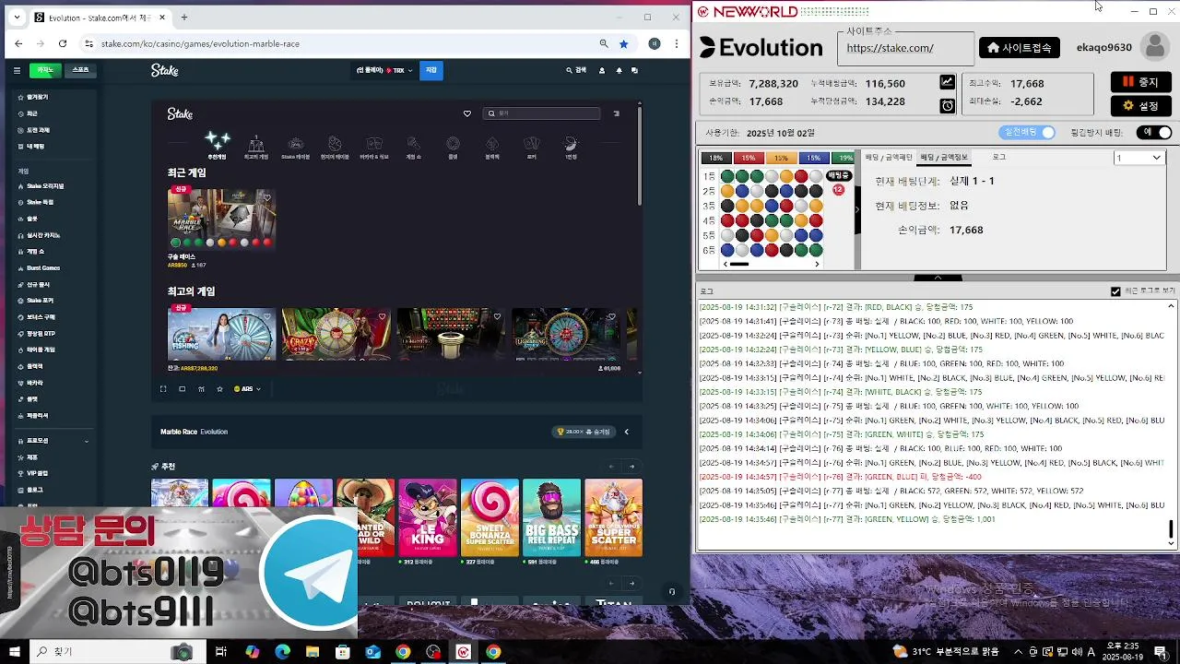This screenshot has width=1180, height=664.
Task: Open NewWorld profit chart icon
Action: pos(947,82)
